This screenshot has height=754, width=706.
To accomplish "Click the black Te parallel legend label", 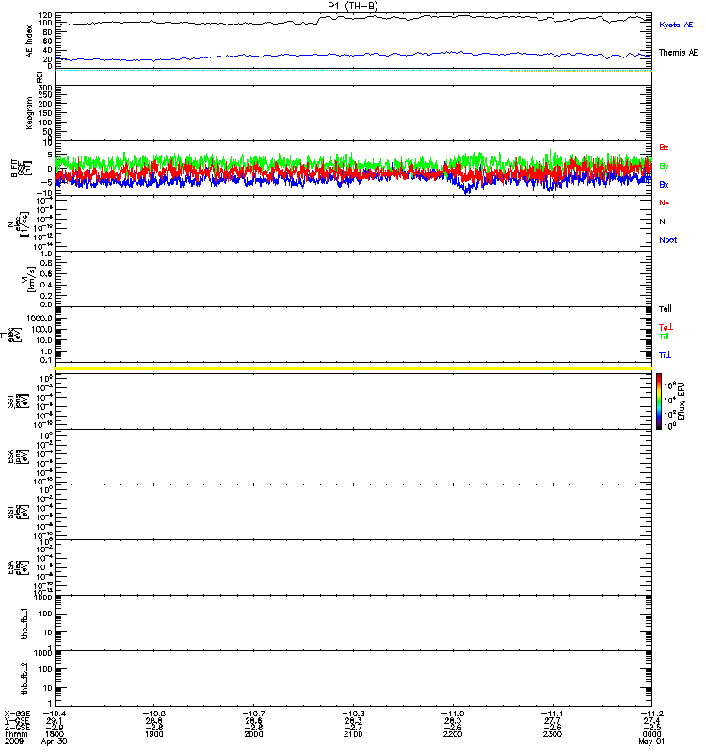I will pos(666,309).
